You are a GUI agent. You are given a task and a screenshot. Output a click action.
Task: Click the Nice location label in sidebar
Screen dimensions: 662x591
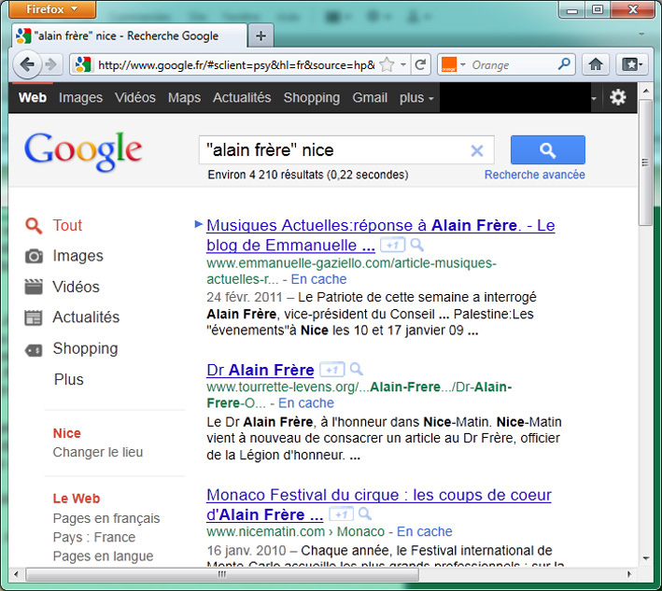pyautogui.click(x=66, y=433)
